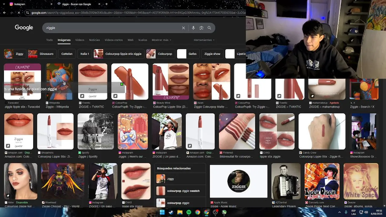Image resolution: width=386 pixels, height=217 pixels.
Task: Open the Windows Start menu
Action: (162, 212)
